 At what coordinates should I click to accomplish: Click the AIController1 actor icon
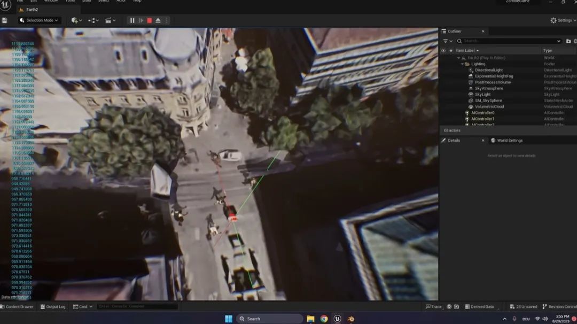click(x=467, y=119)
